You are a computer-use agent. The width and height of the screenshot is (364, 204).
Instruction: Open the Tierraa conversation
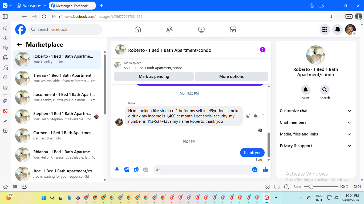pyautogui.click(x=57, y=78)
